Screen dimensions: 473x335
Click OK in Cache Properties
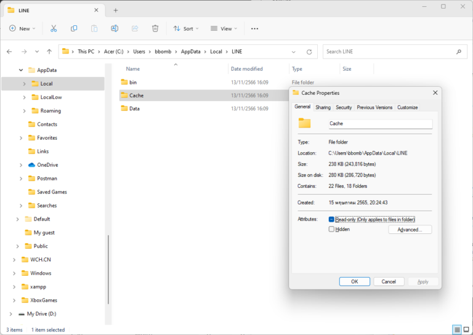click(x=355, y=281)
